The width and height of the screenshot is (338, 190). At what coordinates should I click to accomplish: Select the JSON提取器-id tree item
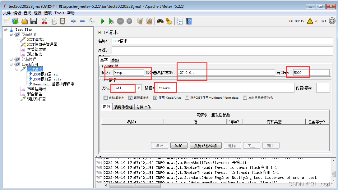point(45,74)
